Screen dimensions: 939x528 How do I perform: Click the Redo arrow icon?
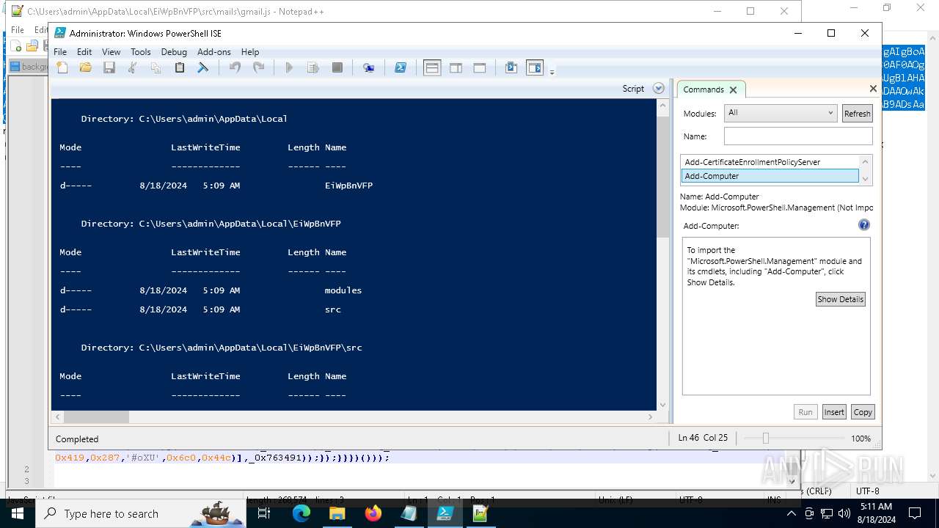tap(258, 68)
